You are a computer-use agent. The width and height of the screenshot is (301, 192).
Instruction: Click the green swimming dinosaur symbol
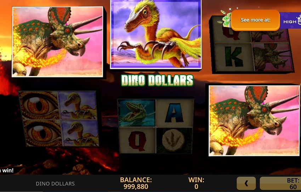click(x=137, y=113)
